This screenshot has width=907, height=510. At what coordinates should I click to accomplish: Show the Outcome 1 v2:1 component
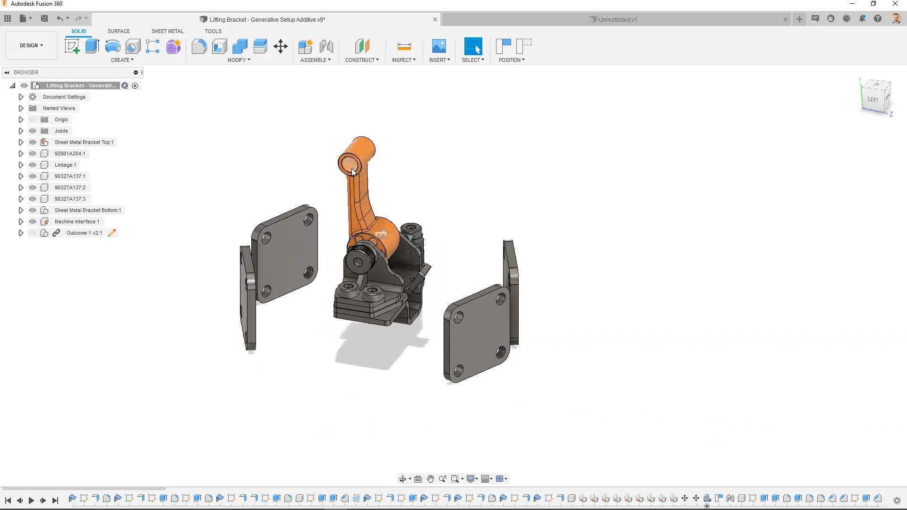(x=33, y=232)
